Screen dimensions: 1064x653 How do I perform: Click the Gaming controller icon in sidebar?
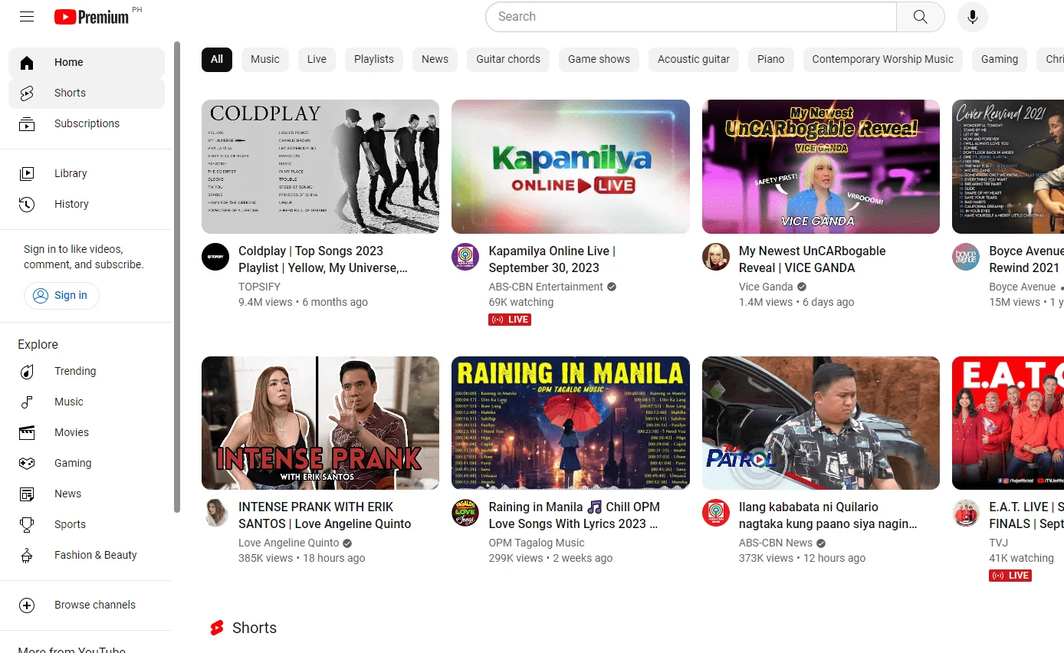pyautogui.click(x=27, y=463)
